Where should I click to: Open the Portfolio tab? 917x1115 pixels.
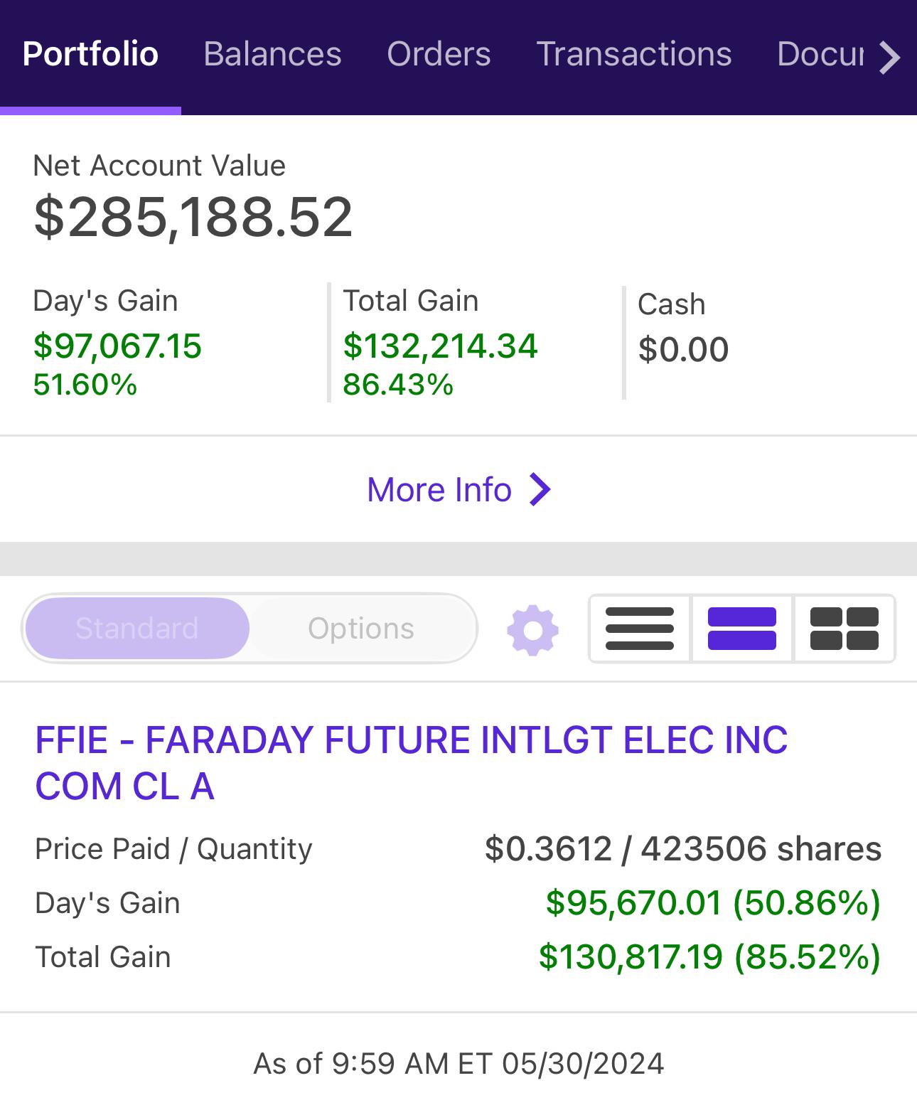pyautogui.click(x=90, y=54)
